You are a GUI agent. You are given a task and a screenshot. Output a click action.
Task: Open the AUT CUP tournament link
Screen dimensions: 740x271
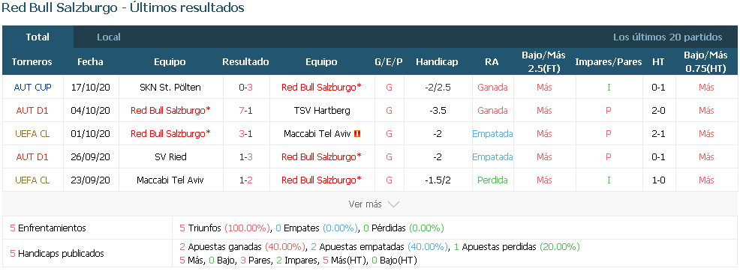point(32,87)
